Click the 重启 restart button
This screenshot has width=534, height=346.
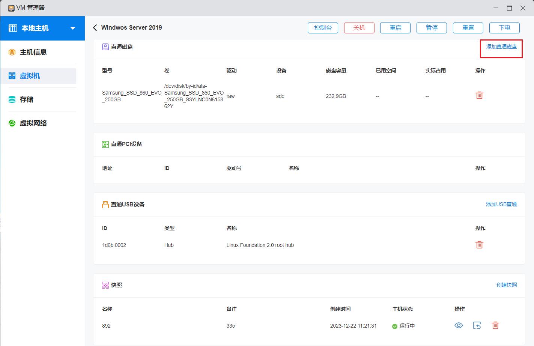395,28
